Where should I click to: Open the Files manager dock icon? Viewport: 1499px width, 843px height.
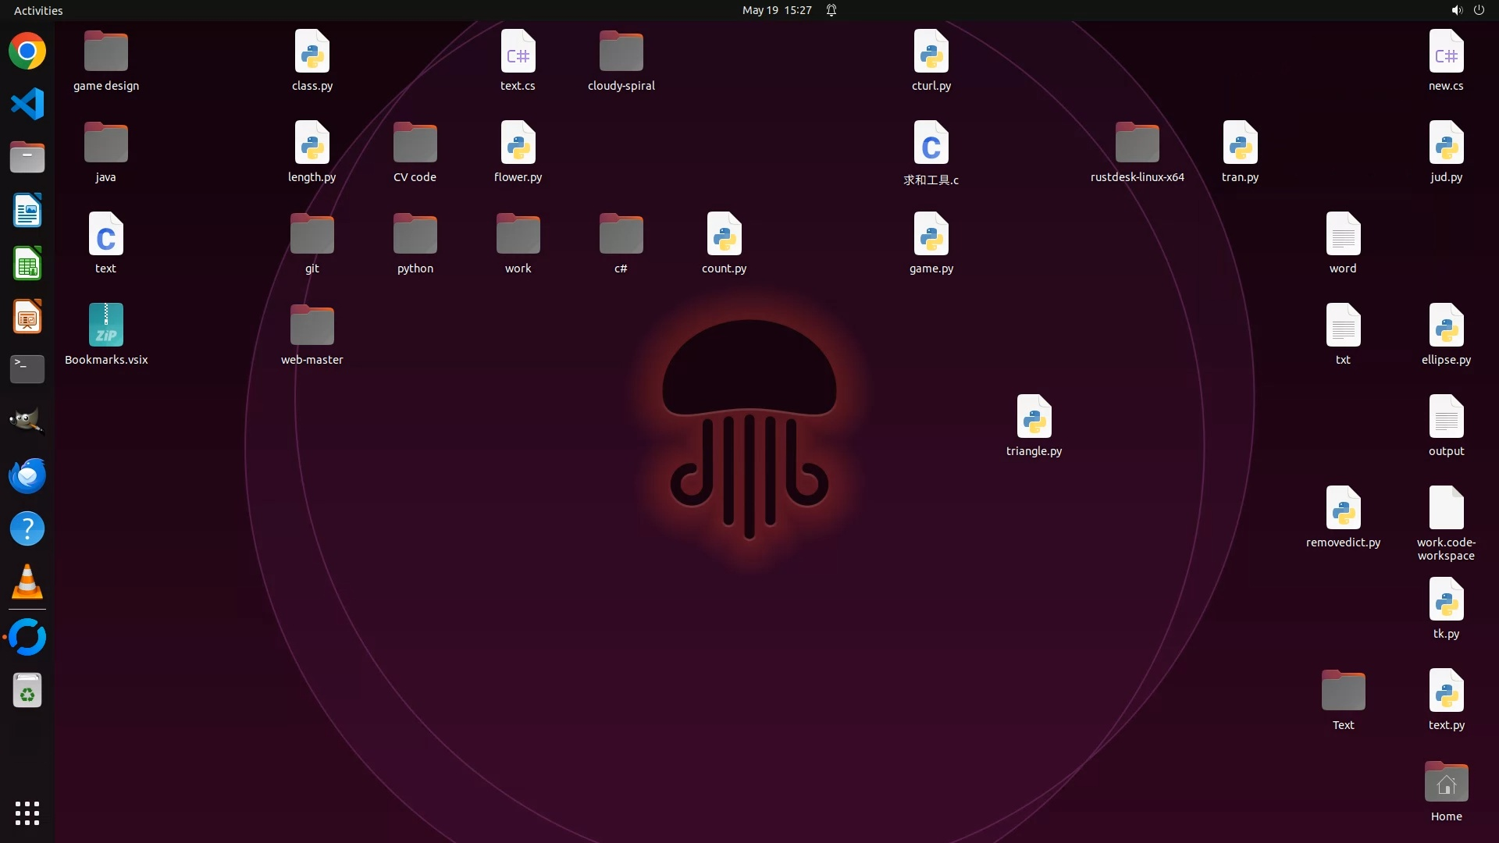(27, 157)
